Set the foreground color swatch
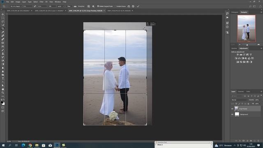263x148 pixels. tap(2, 102)
